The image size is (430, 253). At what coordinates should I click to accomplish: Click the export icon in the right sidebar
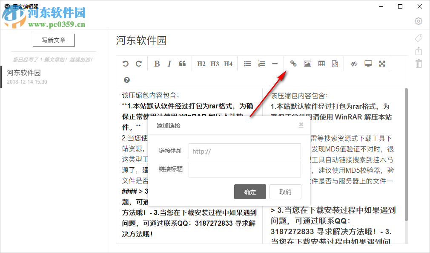click(419, 50)
